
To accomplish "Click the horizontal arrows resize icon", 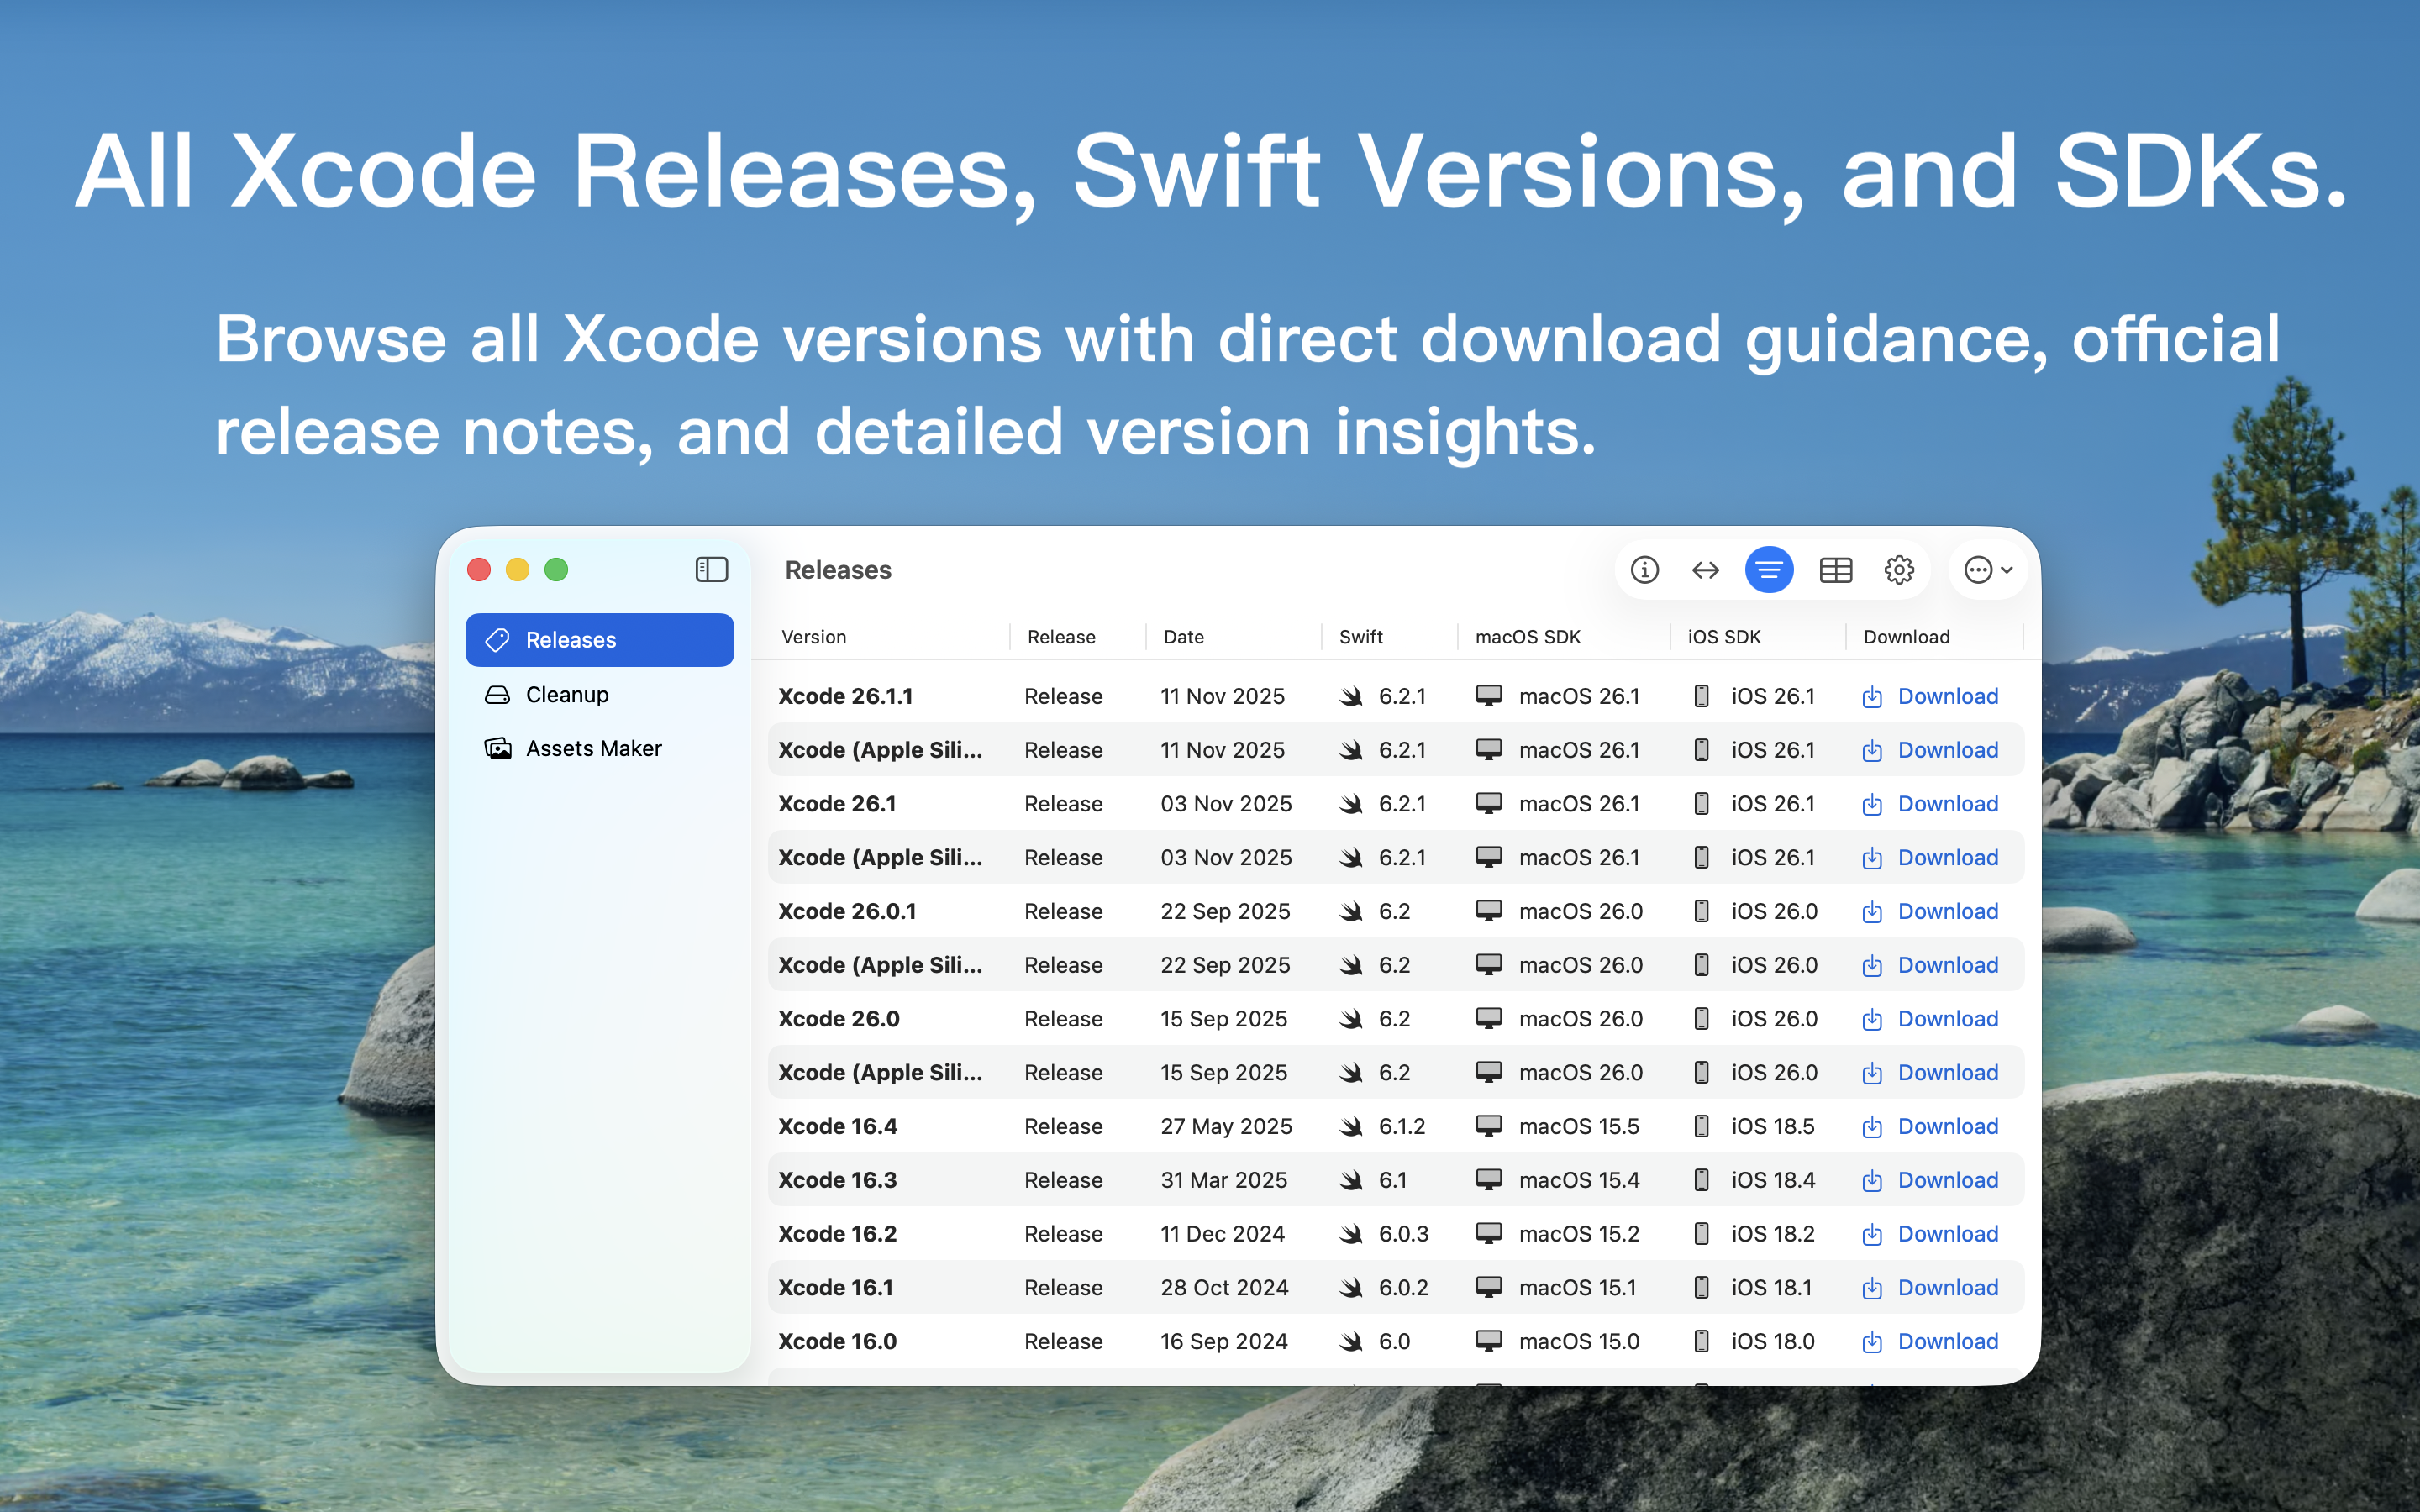I will pyautogui.click(x=1705, y=570).
